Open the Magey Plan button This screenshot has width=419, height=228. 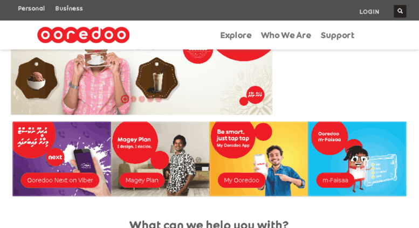point(142,180)
